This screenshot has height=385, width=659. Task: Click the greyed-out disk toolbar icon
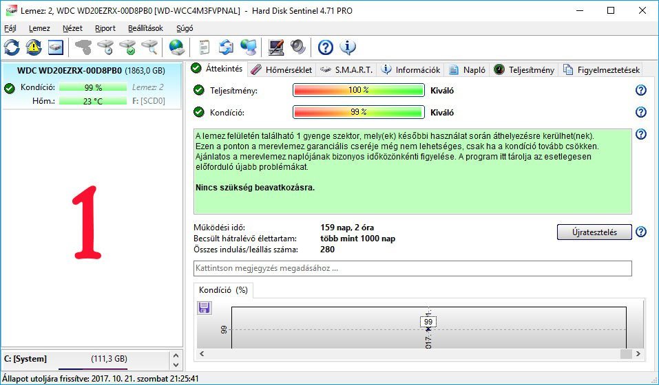[83, 47]
